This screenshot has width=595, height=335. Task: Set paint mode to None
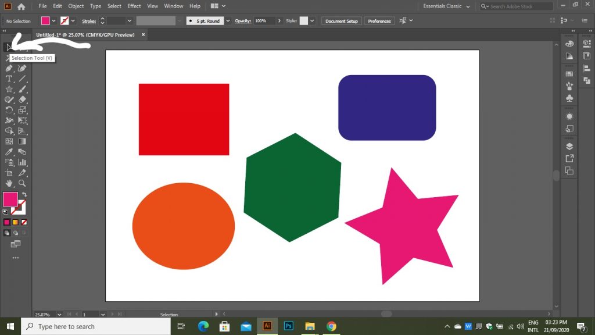point(24,222)
